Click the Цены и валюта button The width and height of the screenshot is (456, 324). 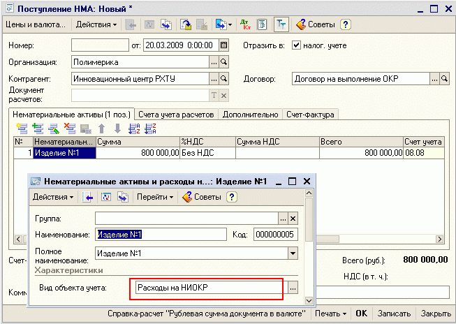tap(35, 24)
